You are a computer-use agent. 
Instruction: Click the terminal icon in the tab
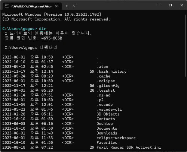tap(7, 6)
